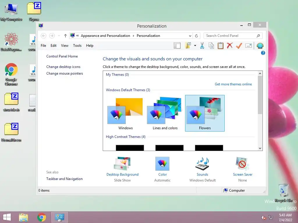The width and height of the screenshot is (298, 223).
Task: Open the View menu
Action: [x=65, y=46]
